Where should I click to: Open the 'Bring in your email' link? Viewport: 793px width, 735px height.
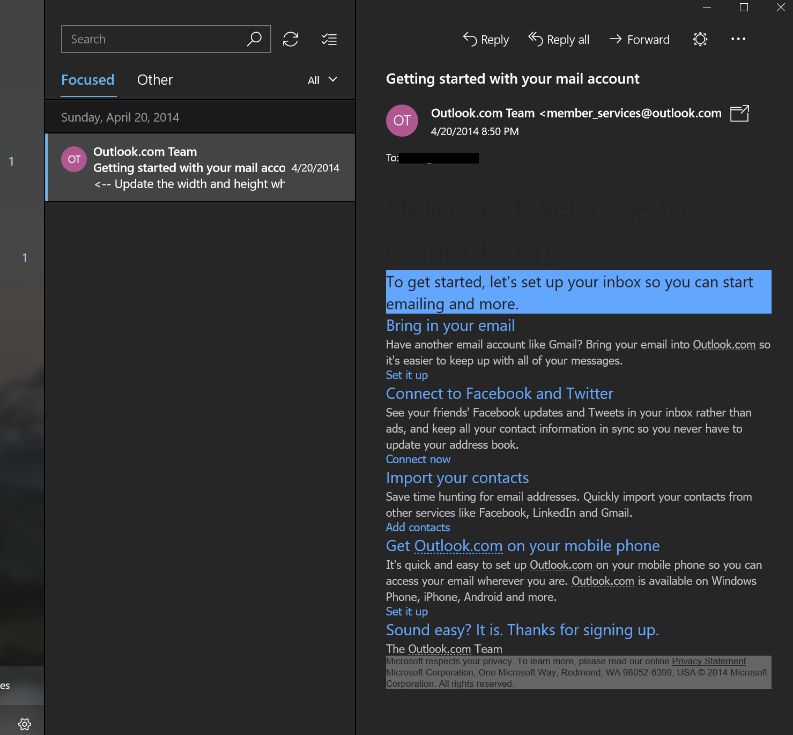(450, 325)
